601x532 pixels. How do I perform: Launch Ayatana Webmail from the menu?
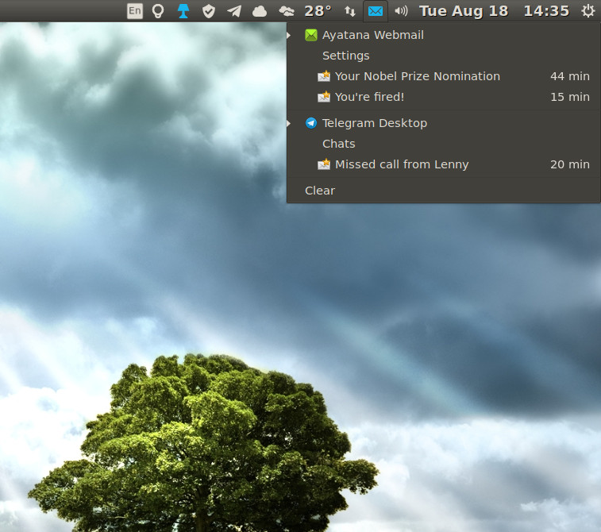coord(444,35)
